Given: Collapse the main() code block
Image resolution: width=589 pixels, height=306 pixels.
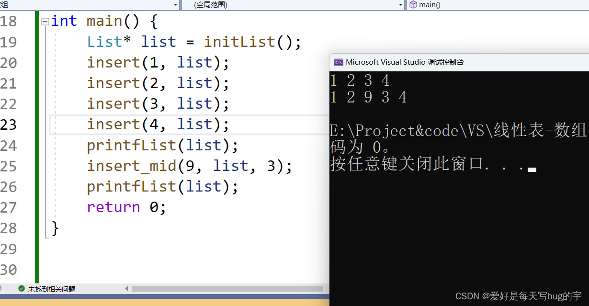Looking at the screenshot, I should point(45,21).
